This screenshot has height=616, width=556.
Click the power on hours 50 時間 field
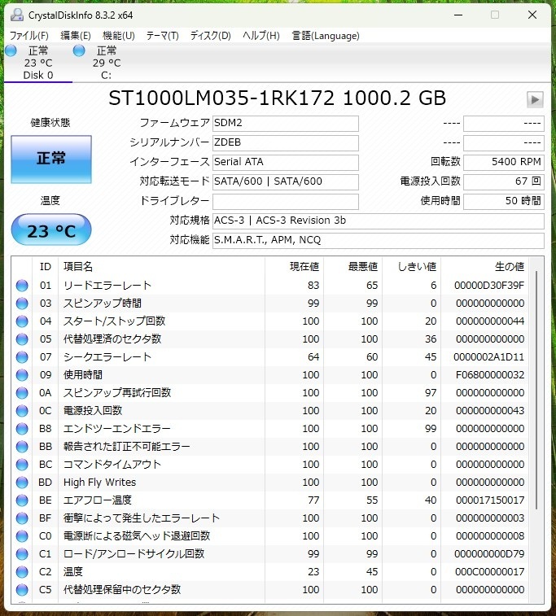click(504, 201)
